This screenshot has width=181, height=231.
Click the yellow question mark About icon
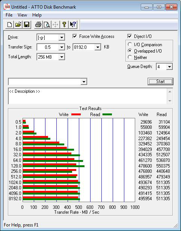coord(64,24)
